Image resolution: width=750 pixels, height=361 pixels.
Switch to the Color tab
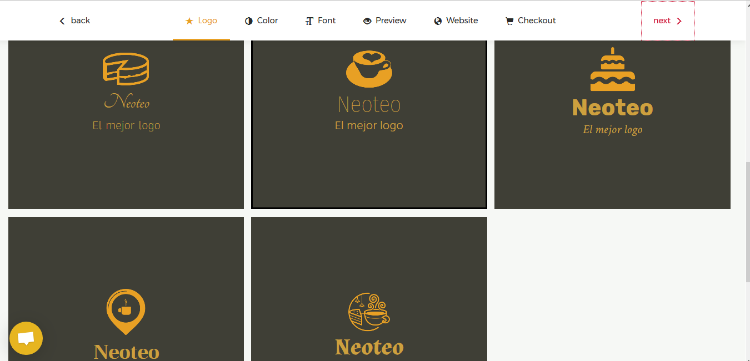(x=261, y=21)
